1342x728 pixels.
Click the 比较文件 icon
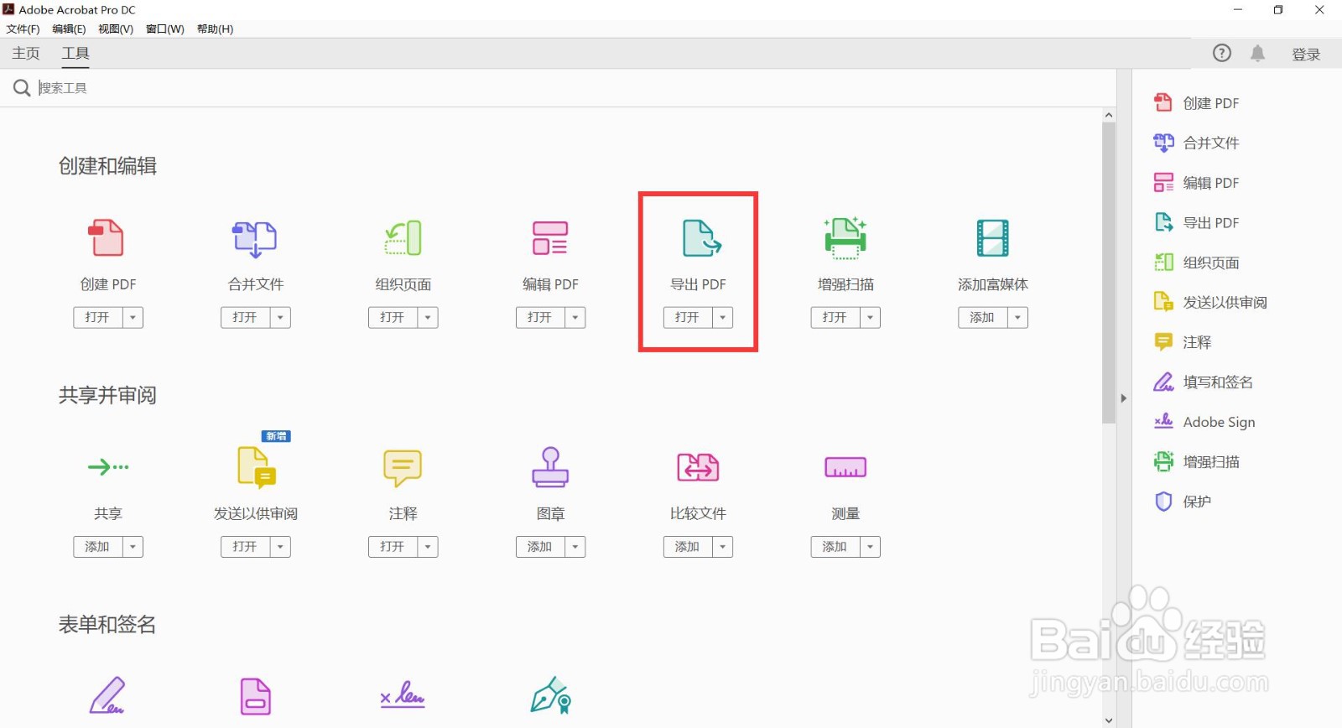(x=698, y=467)
